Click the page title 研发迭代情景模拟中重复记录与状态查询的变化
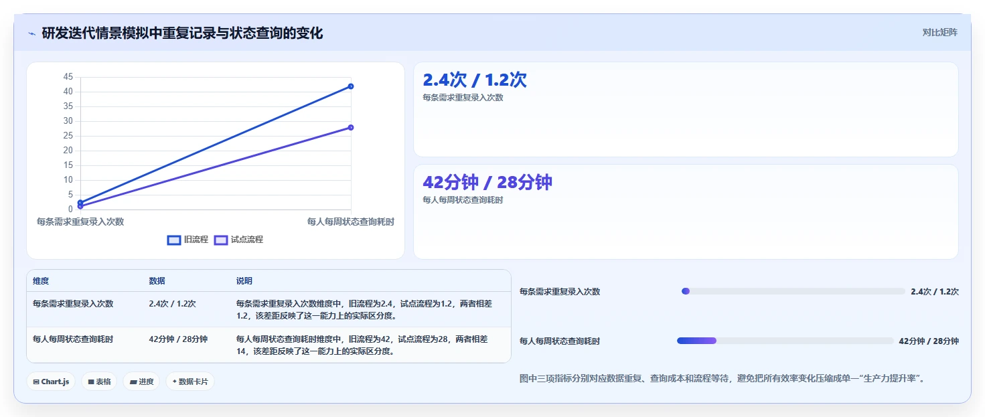Viewport: 985px width, 417px height. tap(182, 33)
